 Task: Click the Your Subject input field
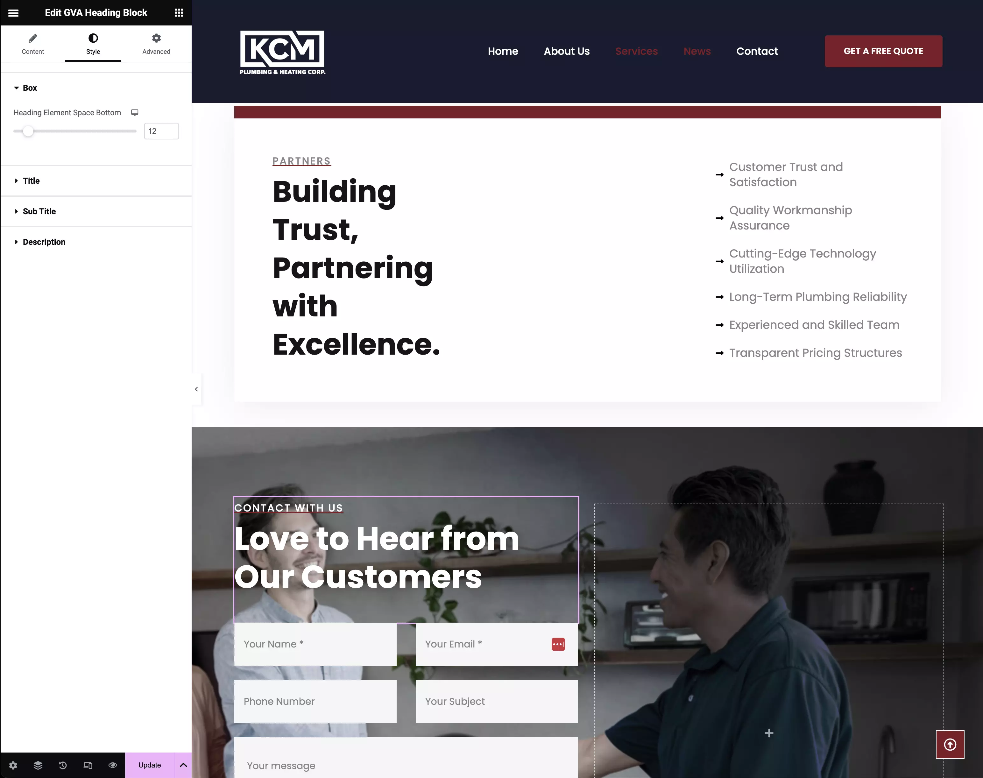[497, 702]
